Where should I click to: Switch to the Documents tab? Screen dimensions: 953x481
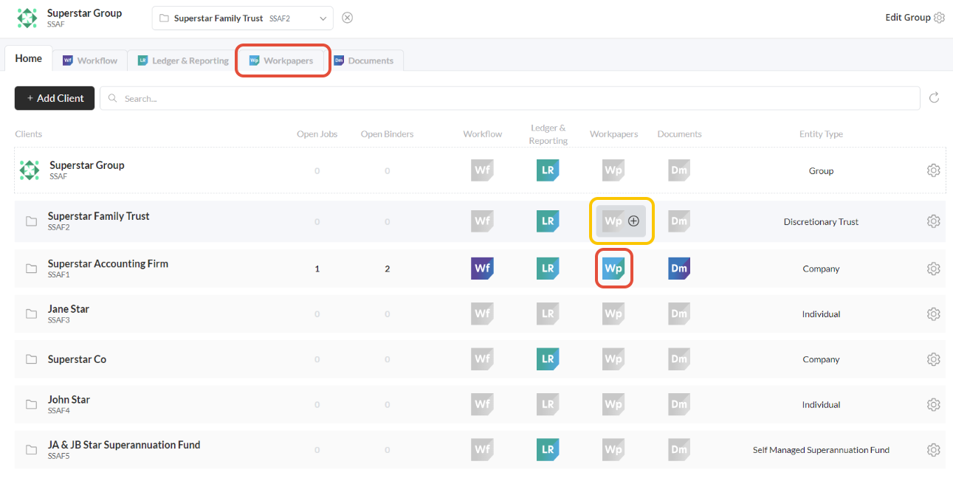click(365, 60)
